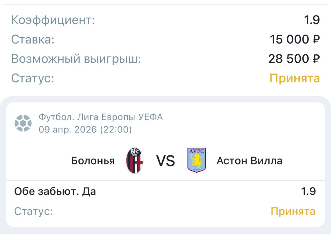331x234 pixels.
Task: Click the soccer ball sport icon
Action: (23, 123)
